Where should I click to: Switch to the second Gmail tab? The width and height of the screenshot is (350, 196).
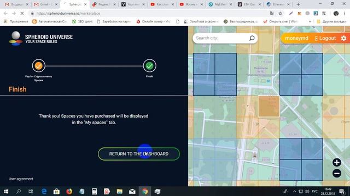tap(46, 4)
